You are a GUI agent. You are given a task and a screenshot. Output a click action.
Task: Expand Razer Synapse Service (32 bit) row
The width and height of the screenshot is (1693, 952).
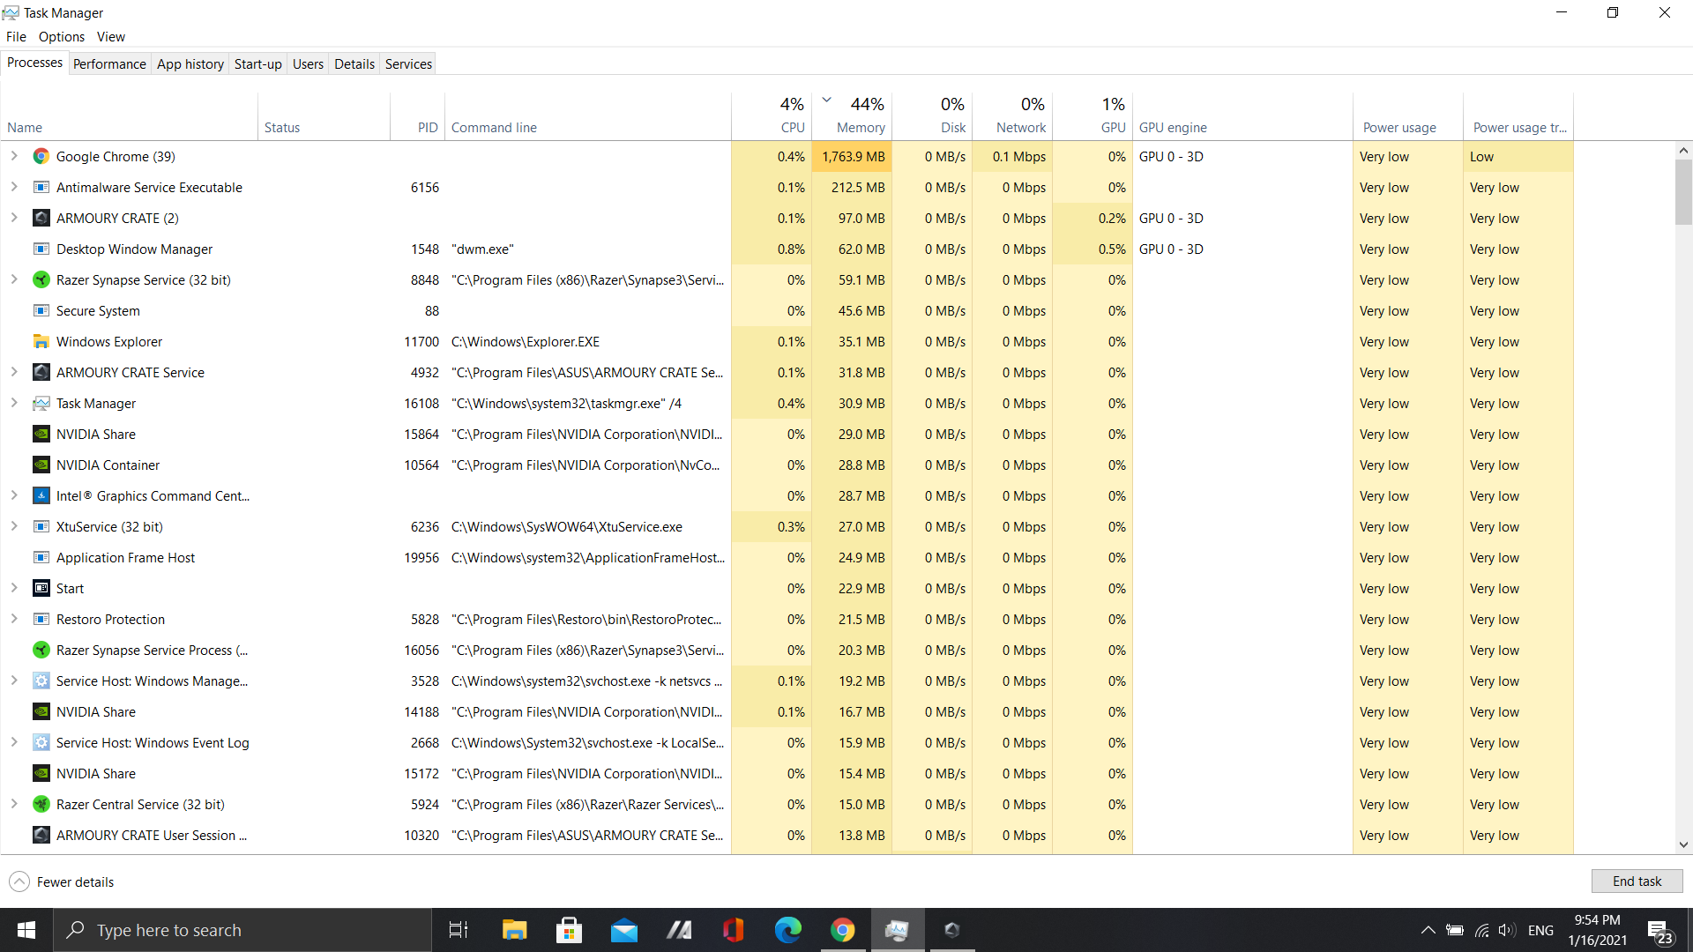14,279
